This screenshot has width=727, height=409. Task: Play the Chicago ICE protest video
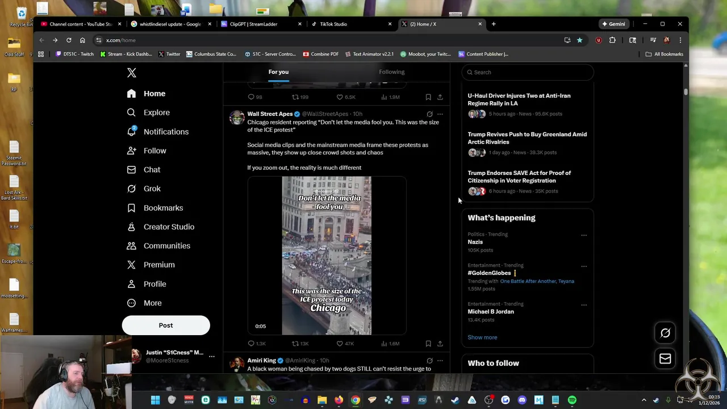327,256
